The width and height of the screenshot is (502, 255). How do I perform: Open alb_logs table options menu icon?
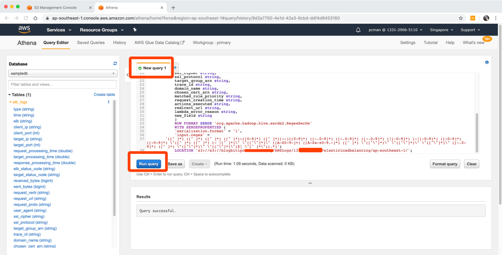[x=108, y=102]
